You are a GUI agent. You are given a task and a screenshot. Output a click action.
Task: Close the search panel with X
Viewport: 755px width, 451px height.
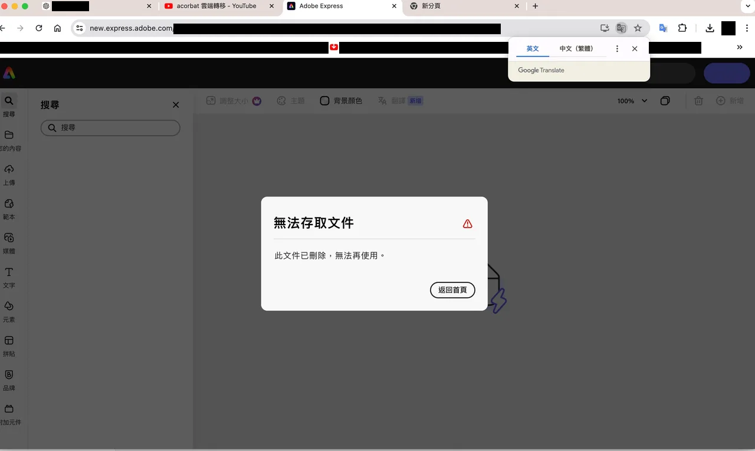point(176,105)
